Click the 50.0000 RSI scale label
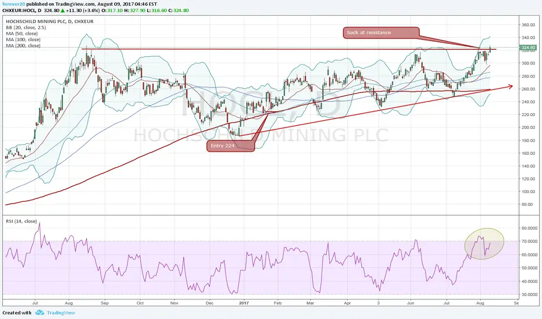The image size is (542, 319). coord(530,268)
